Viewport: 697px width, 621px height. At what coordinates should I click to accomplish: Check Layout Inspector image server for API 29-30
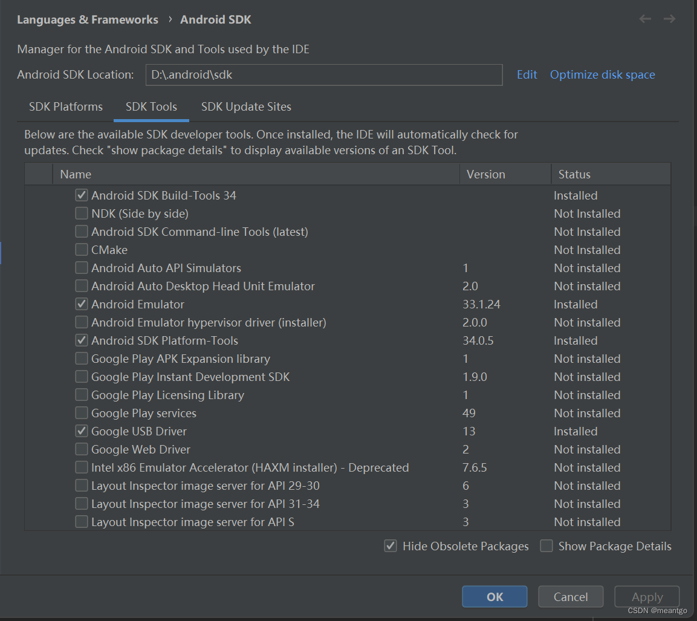(82, 486)
